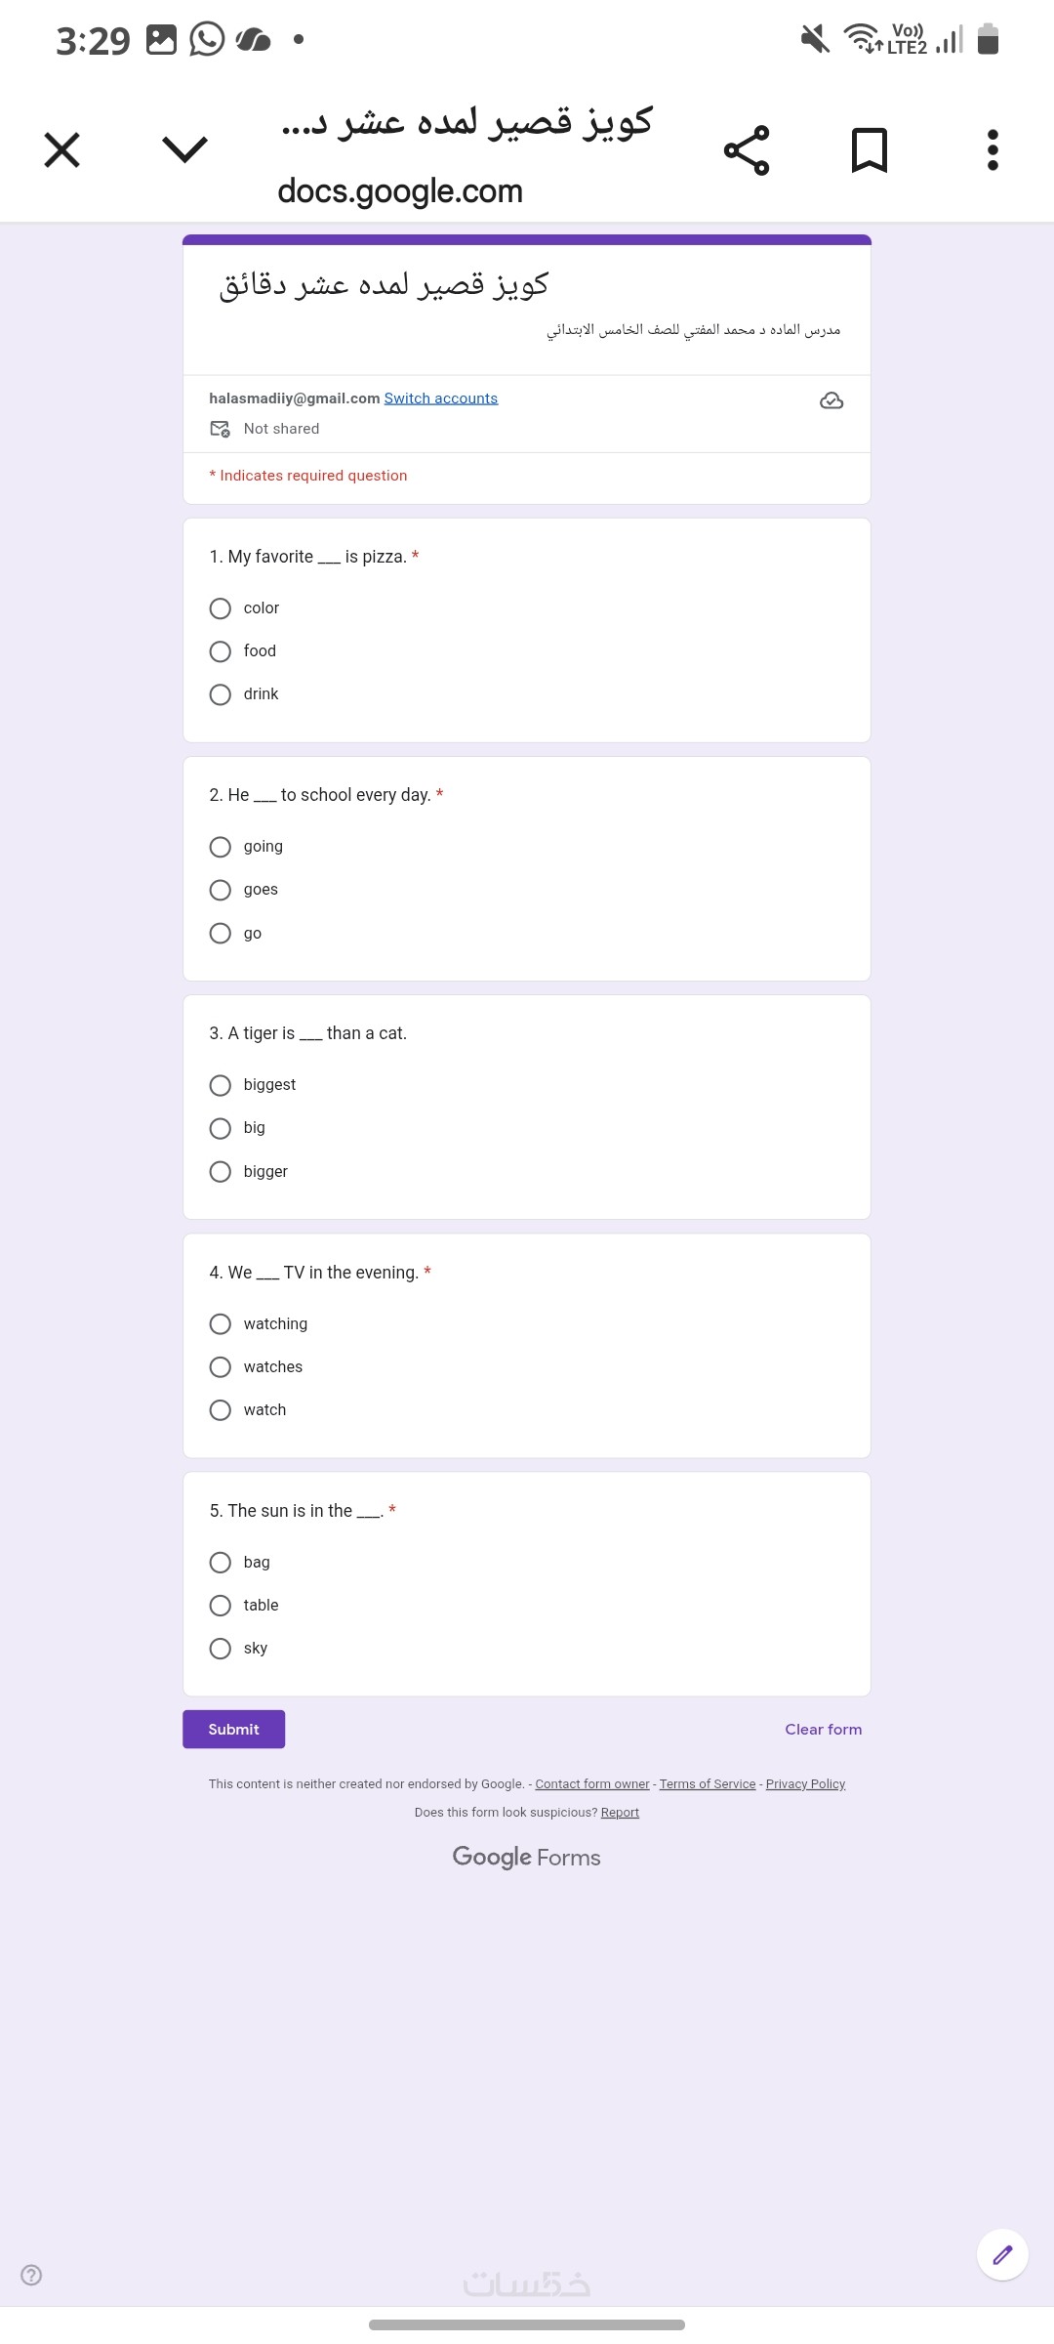Click the help question mark icon
Screen dimensions: 1054x2344
(x=31, y=2275)
